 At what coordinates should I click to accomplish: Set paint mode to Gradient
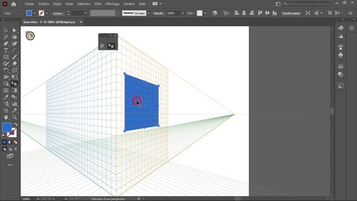(10, 142)
